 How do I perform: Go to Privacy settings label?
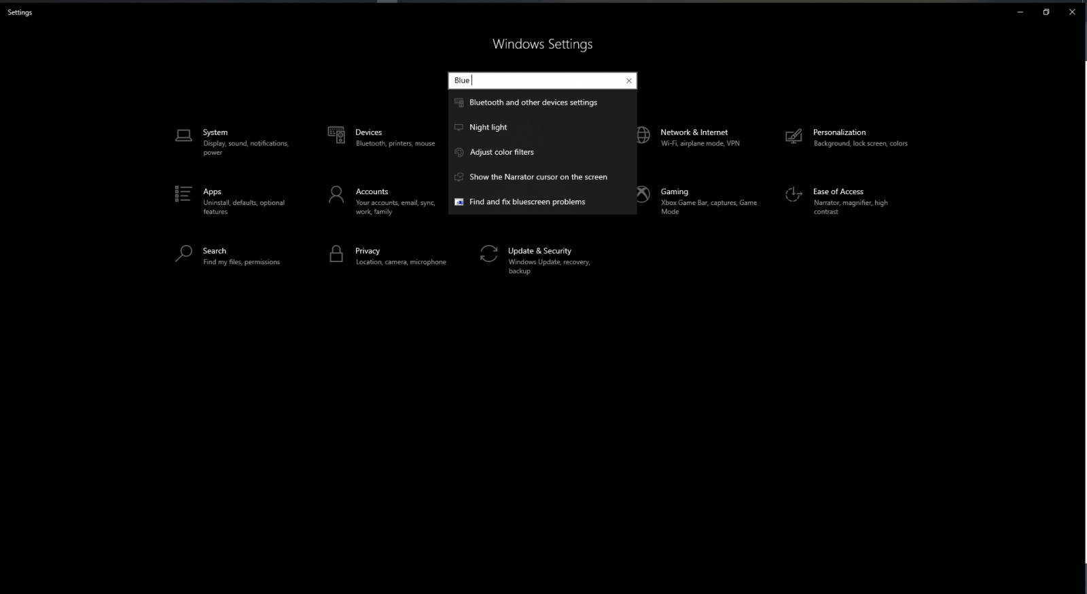pos(368,251)
